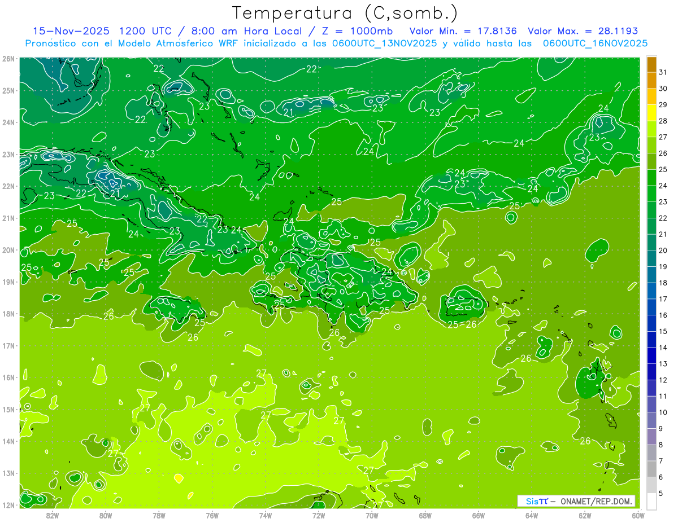
Task: Click the blue legend swatch between 16 and 17
Action: tap(652, 307)
